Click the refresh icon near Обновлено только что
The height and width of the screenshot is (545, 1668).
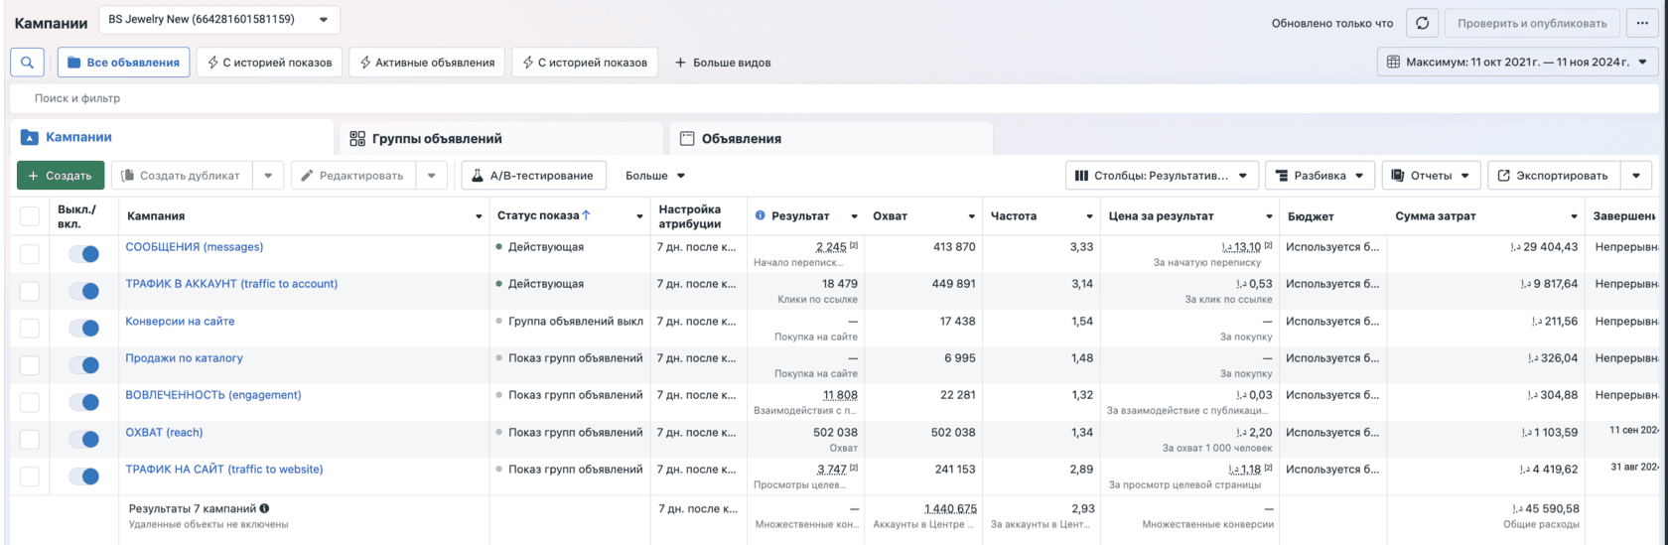(1423, 23)
